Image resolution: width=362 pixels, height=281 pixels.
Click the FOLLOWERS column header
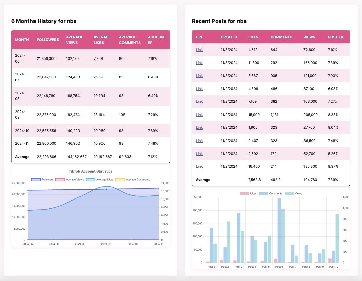coord(48,40)
